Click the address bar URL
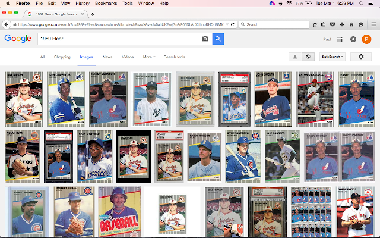 pyautogui.click(x=121, y=24)
